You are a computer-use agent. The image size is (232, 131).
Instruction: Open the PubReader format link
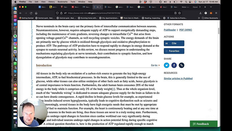[170, 30]
